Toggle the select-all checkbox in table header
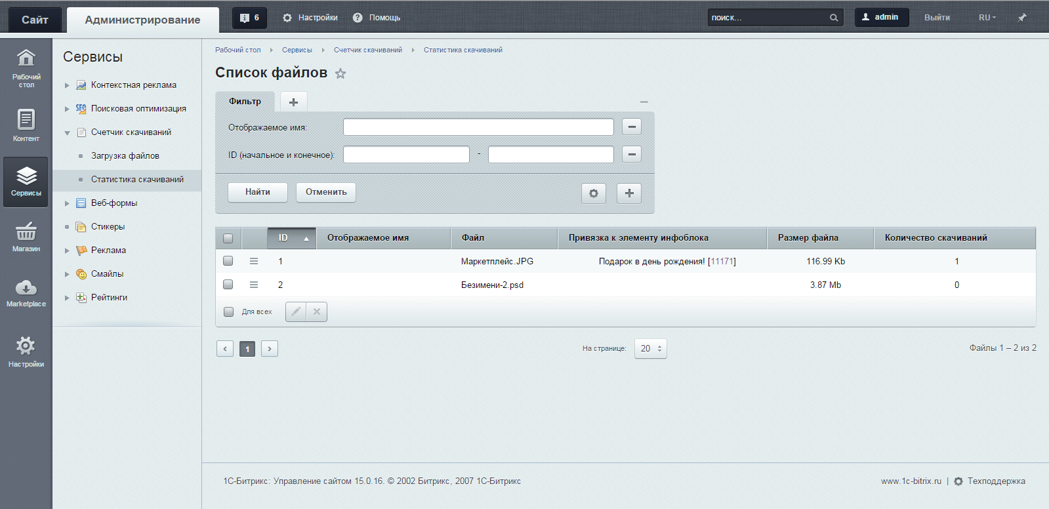 228,238
